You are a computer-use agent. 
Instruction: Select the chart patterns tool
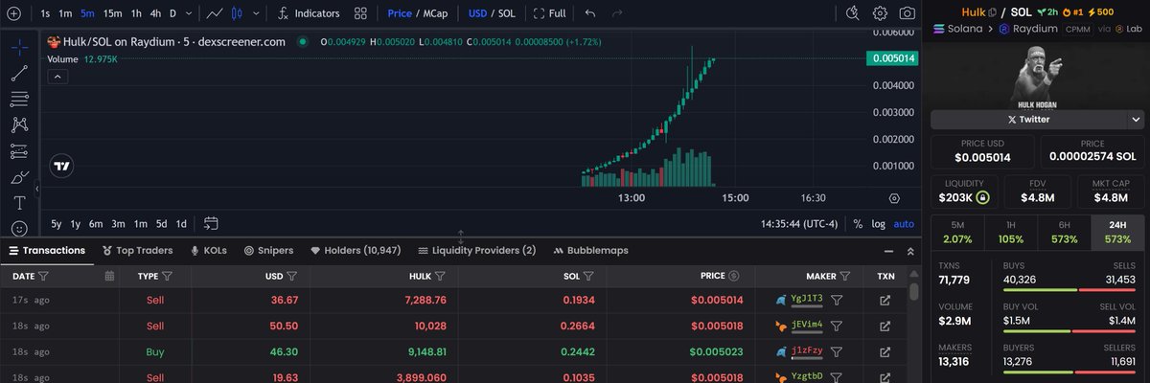click(x=18, y=124)
